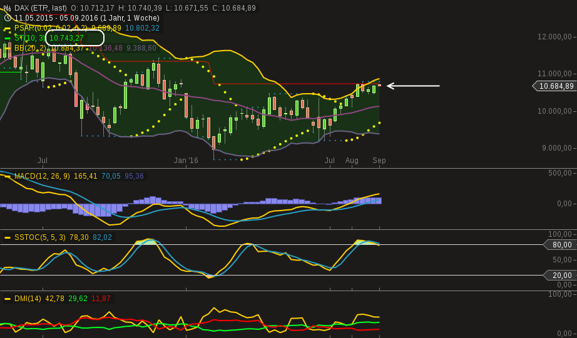This screenshot has width=577, height=338.
Task: Click the SSTOC value 78,30
Action: click(79, 237)
